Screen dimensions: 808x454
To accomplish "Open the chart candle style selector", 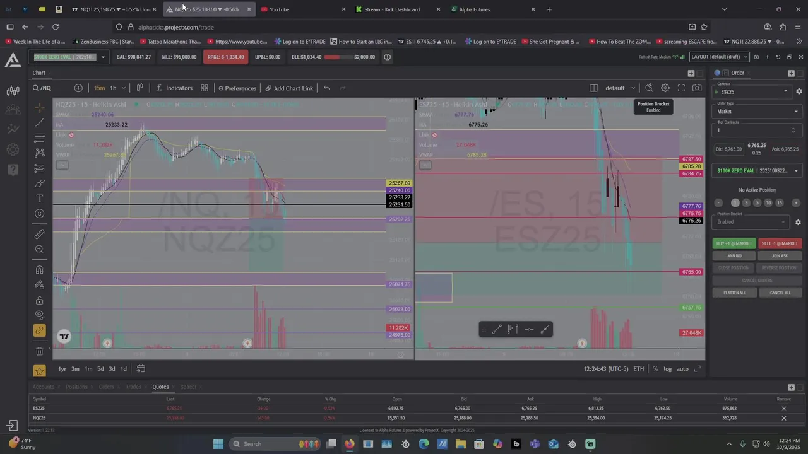I will [140, 88].
